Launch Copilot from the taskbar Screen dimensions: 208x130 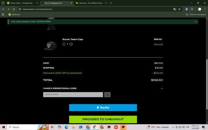click(x=59, y=127)
